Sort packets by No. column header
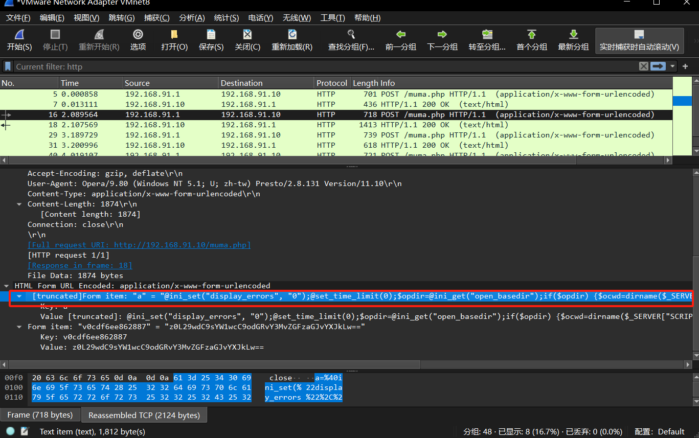The width and height of the screenshot is (699, 438). 29,83
